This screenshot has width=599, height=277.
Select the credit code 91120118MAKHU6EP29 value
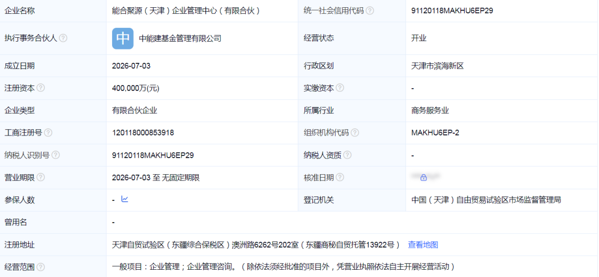pos(452,11)
